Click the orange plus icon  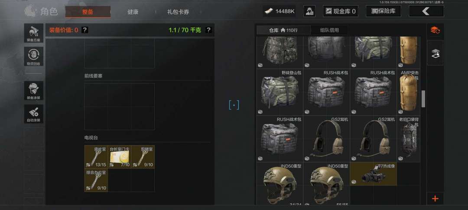pyautogui.click(x=435, y=198)
